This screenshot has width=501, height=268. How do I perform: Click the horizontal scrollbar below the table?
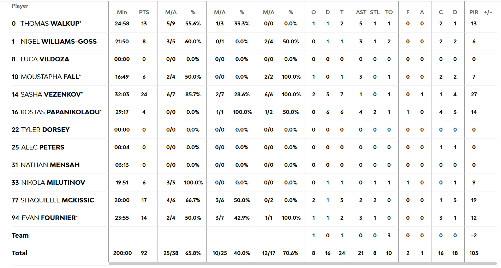[x=302, y=263]
